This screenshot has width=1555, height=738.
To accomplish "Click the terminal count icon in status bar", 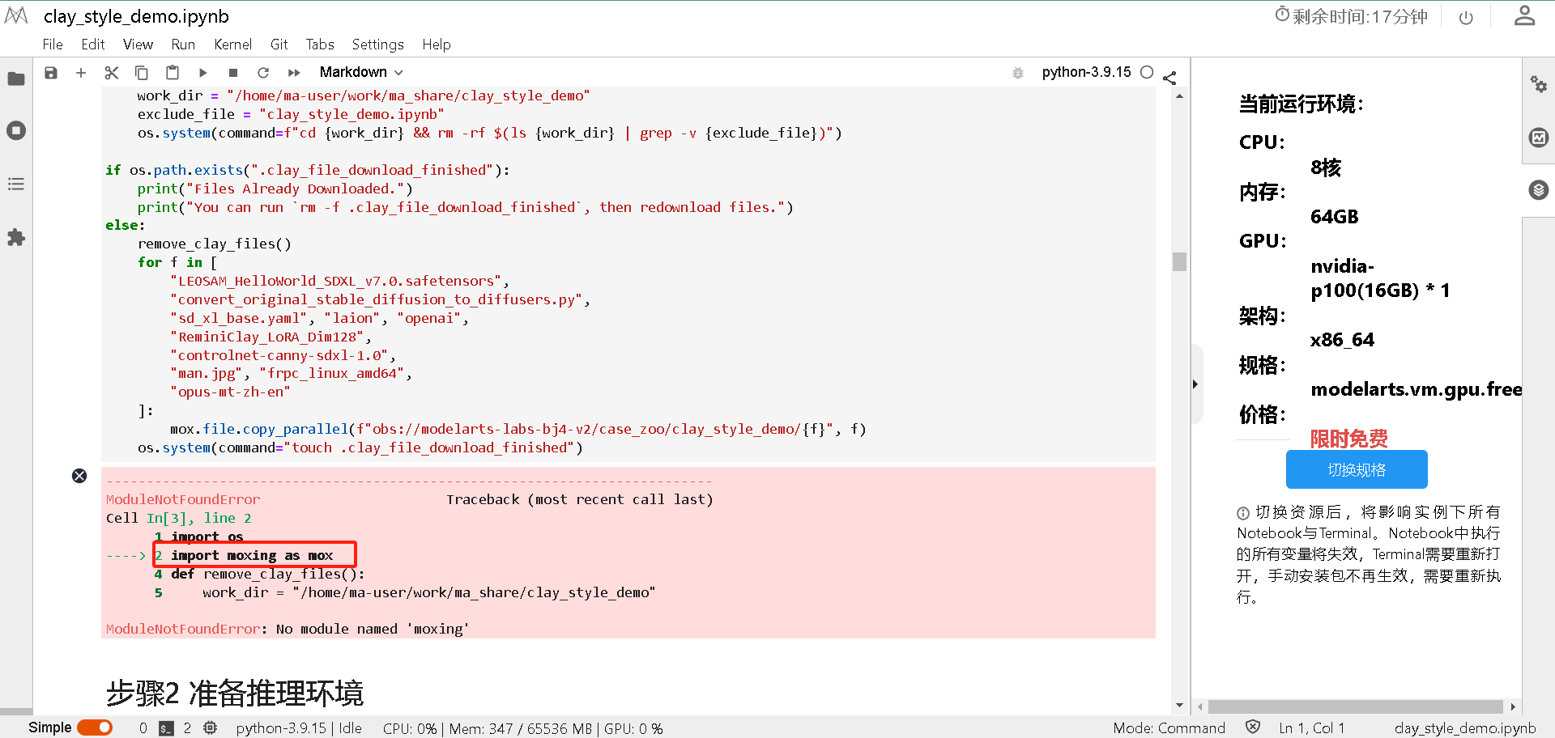I will [166, 728].
